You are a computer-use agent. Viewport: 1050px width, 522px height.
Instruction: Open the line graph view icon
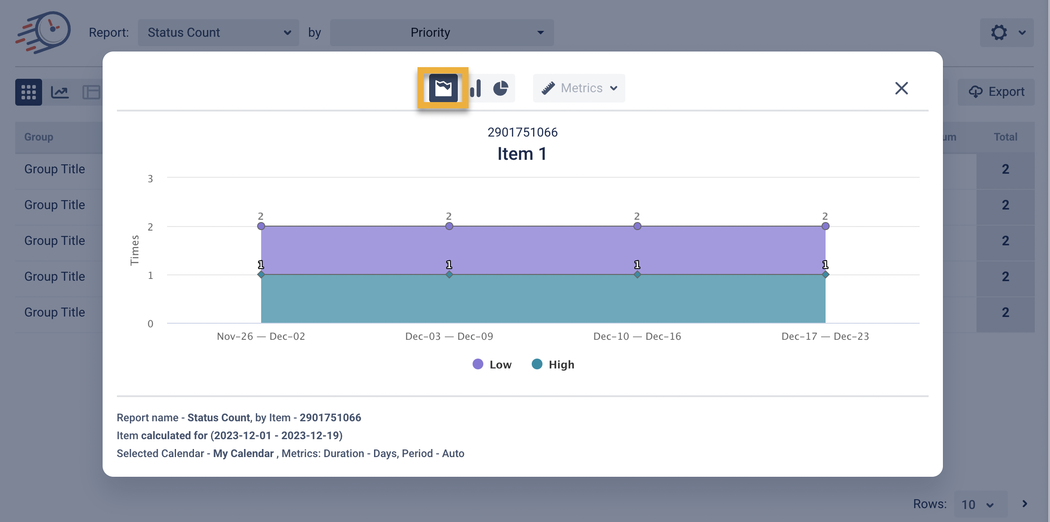tap(60, 92)
